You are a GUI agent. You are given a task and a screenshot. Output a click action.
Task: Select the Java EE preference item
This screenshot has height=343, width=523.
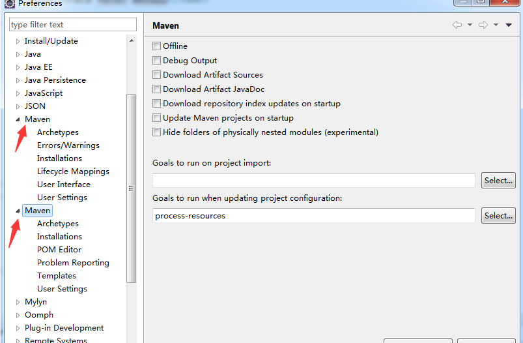click(38, 67)
